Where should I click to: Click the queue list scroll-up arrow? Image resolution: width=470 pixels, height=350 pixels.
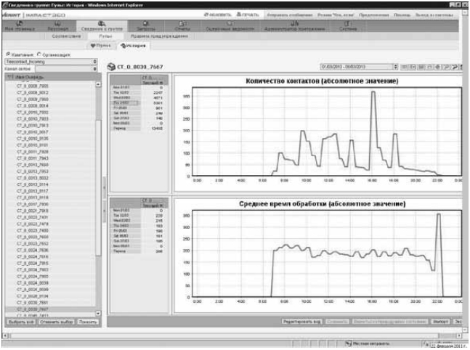coord(98,84)
